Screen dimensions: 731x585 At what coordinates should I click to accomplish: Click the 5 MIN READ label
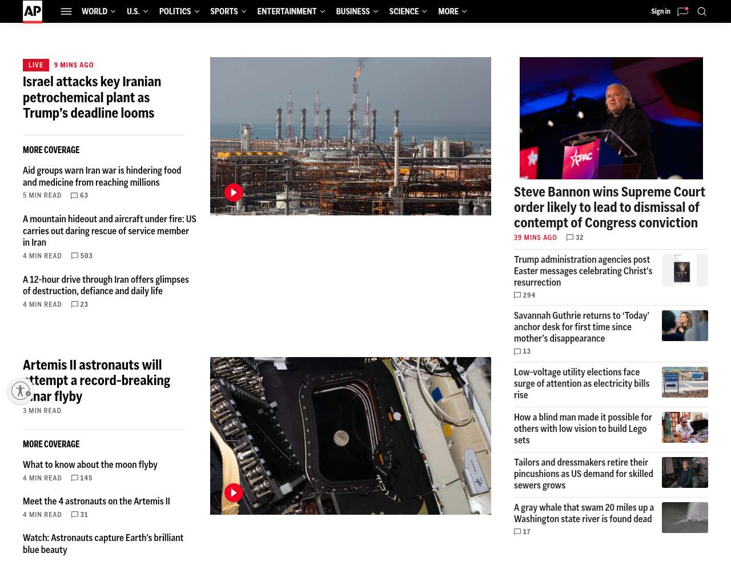click(x=42, y=195)
